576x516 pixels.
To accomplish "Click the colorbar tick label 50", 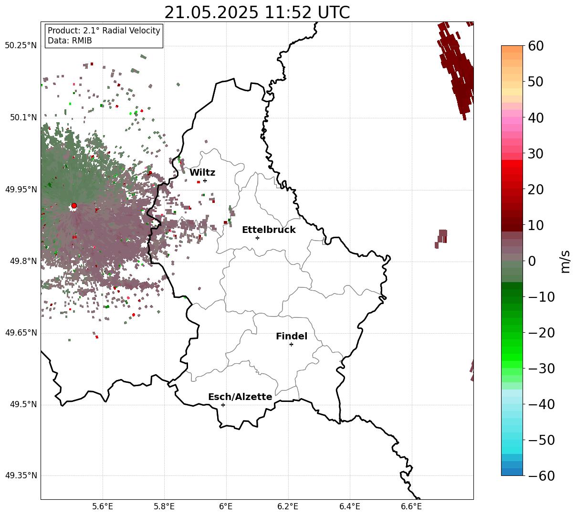I will click(x=535, y=82).
